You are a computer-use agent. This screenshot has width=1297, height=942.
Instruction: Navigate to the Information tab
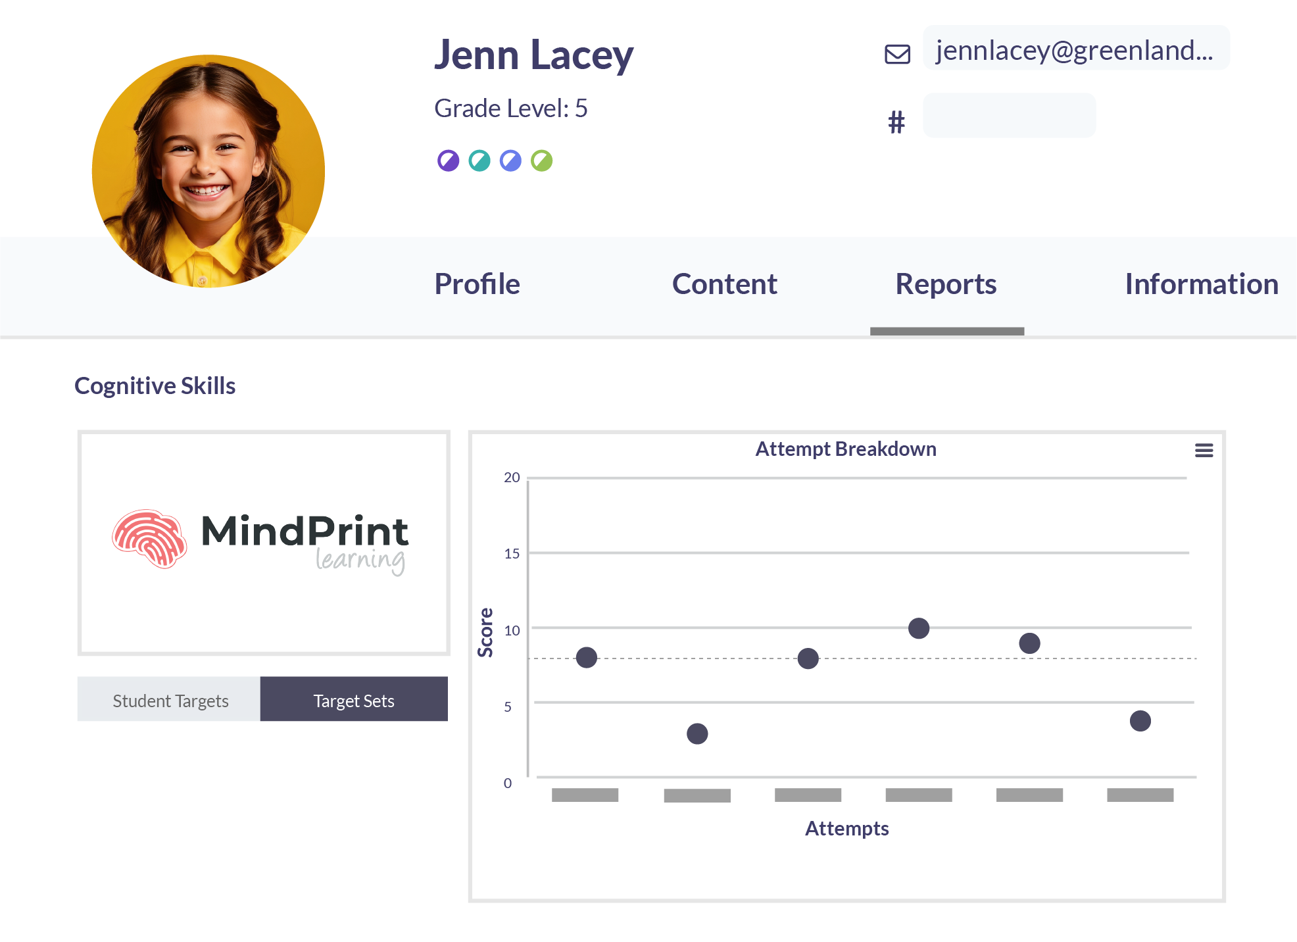pyautogui.click(x=1201, y=285)
